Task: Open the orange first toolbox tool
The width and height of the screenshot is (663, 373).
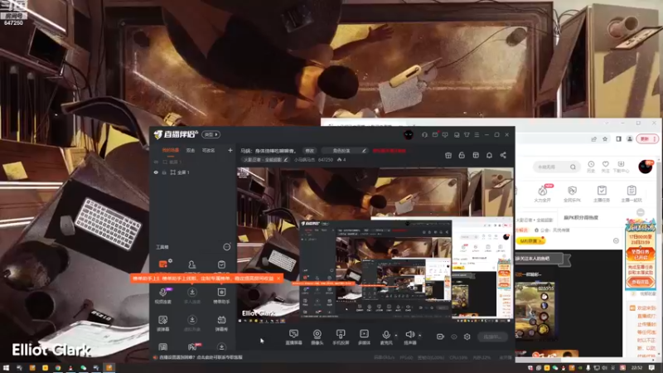Action: [x=163, y=264]
